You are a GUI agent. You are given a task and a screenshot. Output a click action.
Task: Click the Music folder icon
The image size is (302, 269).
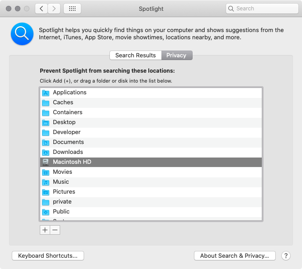[46, 182]
